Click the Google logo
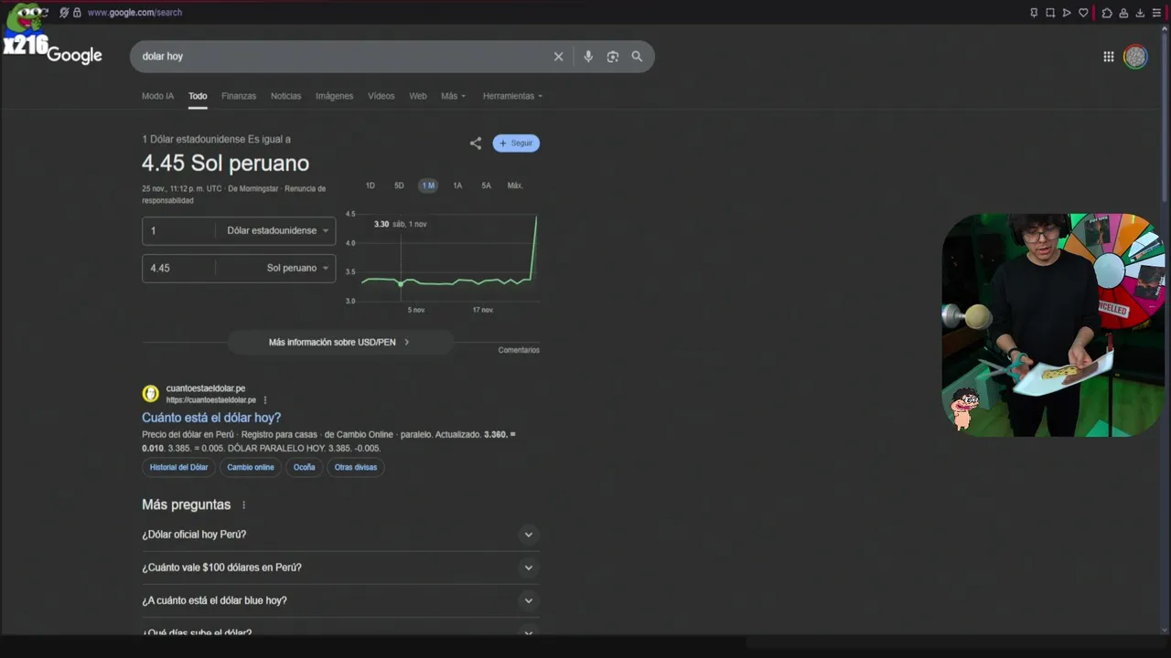The width and height of the screenshot is (1171, 658). 74,56
